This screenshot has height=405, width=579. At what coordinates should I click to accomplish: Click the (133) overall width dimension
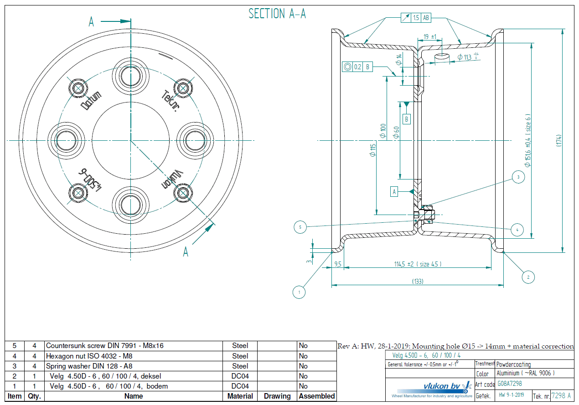pos(417,281)
